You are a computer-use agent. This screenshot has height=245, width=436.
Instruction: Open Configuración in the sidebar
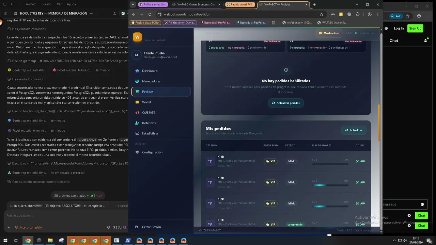pos(161,152)
